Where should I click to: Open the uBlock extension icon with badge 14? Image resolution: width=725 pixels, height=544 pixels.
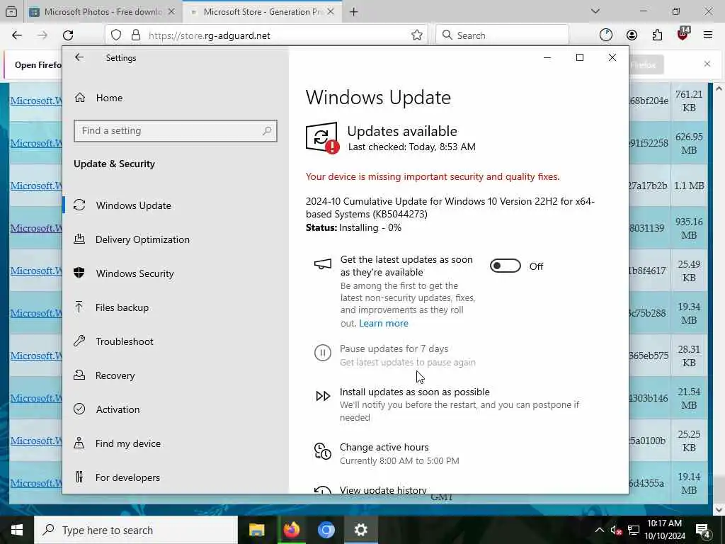coord(683,33)
